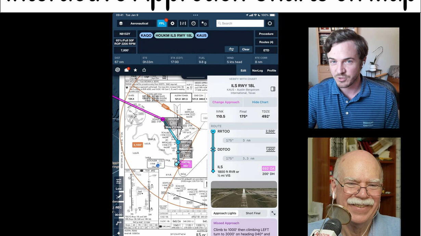Switch to the NavLog tab
Image resolution: width=421 pixels, height=236 pixels.
pyautogui.click(x=257, y=71)
